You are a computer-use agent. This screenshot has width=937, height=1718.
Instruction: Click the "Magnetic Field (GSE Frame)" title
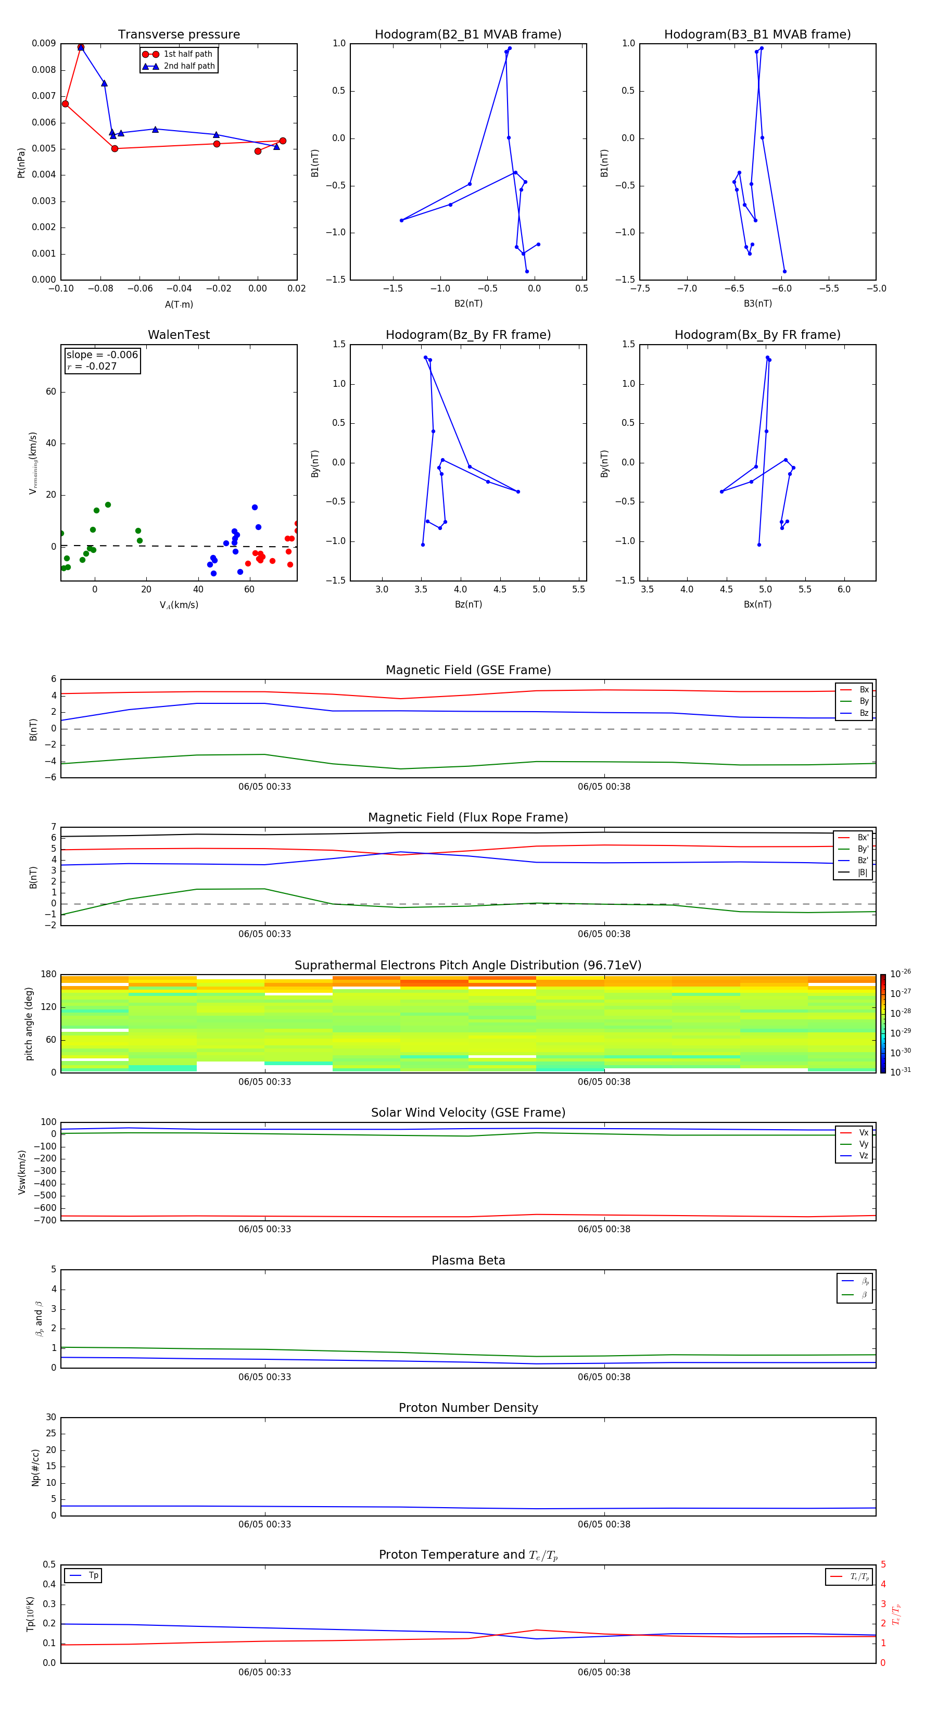(468, 669)
